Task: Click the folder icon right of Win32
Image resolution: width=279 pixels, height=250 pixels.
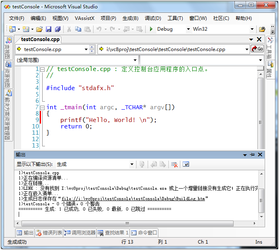Action: (x=262, y=29)
